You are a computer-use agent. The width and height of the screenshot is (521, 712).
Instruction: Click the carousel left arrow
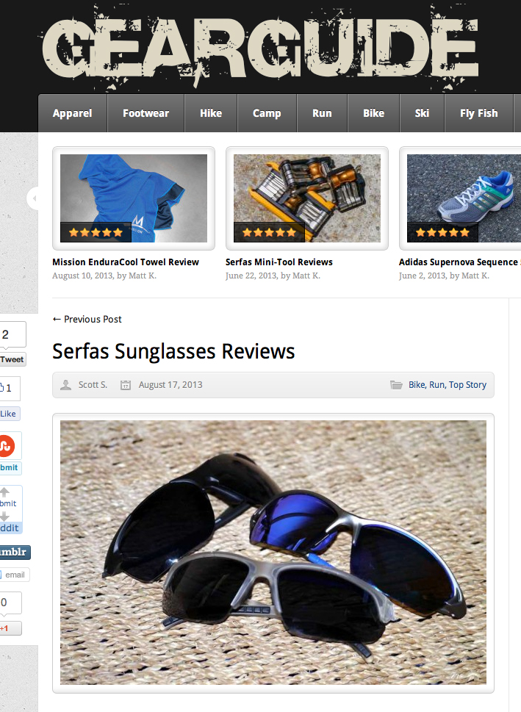pyautogui.click(x=33, y=198)
